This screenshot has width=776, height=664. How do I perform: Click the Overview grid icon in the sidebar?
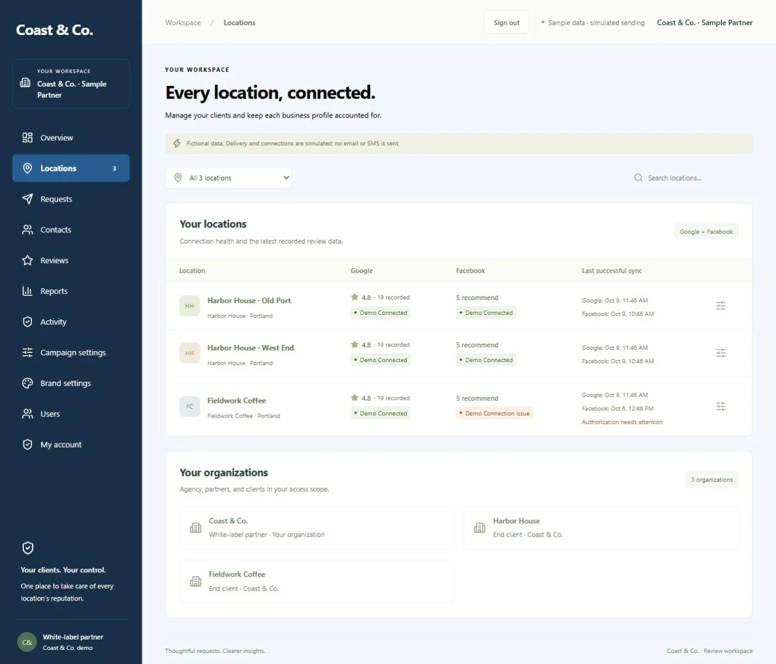27,138
